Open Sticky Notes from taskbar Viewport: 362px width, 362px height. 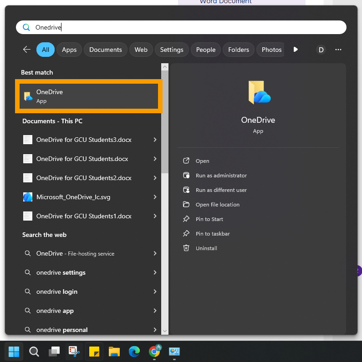coord(94,352)
